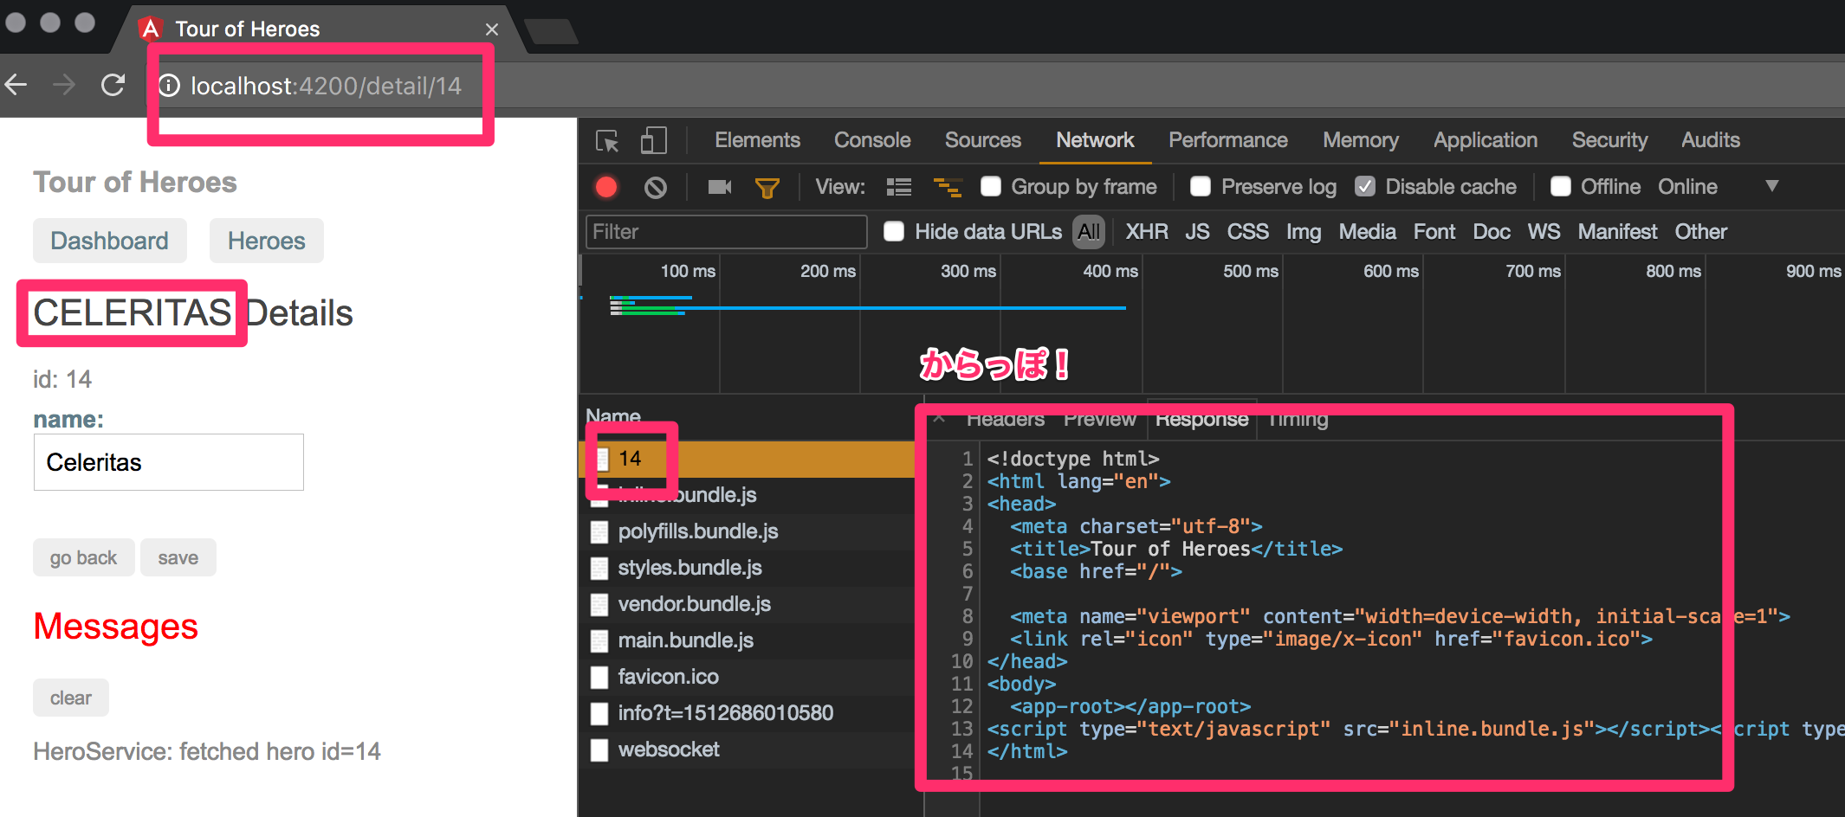The height and width of the screenshot is (817, 1845).
Task: Click the go back button
Action: (84, 557)
